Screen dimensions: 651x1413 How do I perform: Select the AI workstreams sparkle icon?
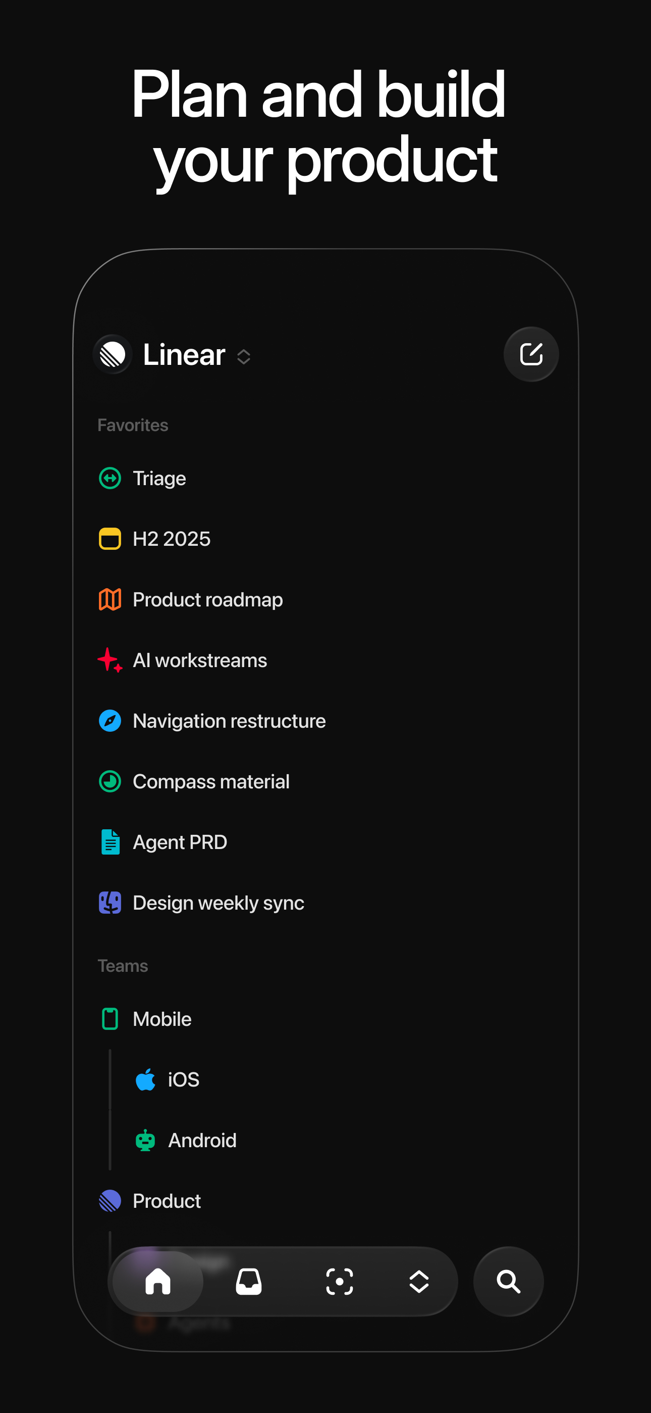tap(110, 660)
